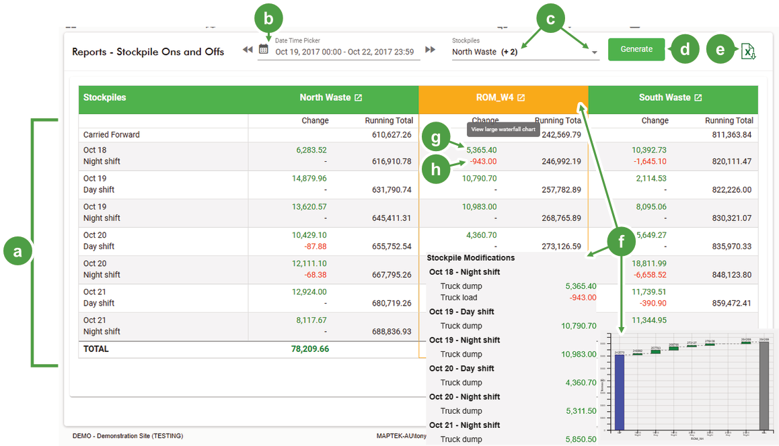Click DEMO - Demonstration Site (TESTING) status text
This screenshot has width=779, height=446.
[x=128, y=436]
